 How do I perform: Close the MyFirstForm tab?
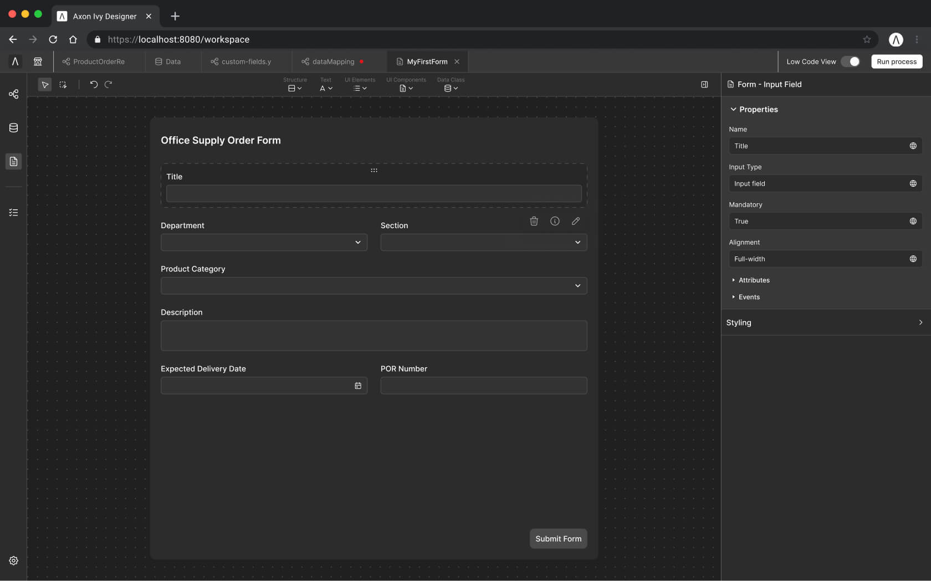(x=457, y=61)
